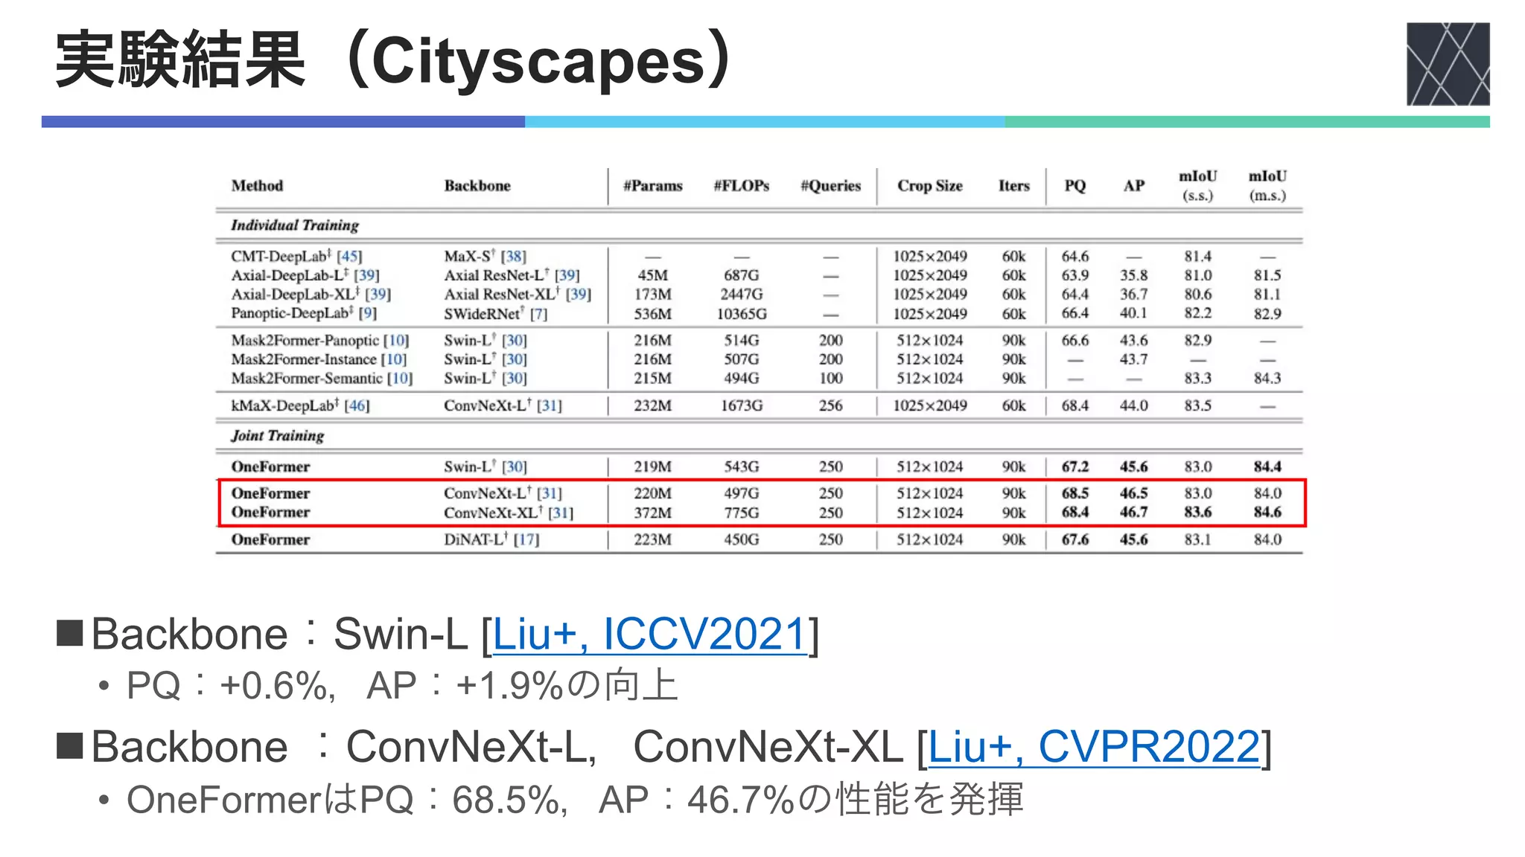Image resolution: width=1525 pixels, height=857 pixels.
Task: Click the 66.6 PQ value
Action: pos(1074,341)
